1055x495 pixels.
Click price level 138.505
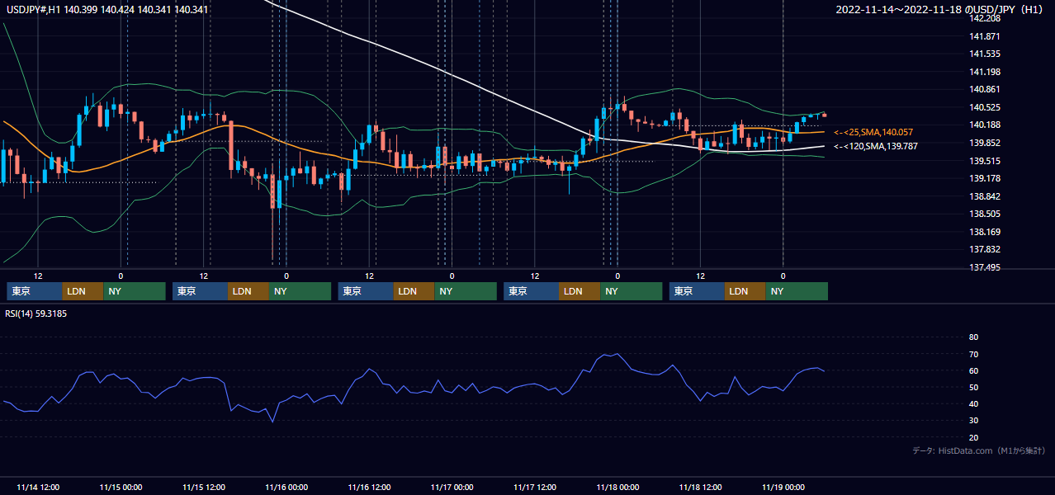(985, 214)
